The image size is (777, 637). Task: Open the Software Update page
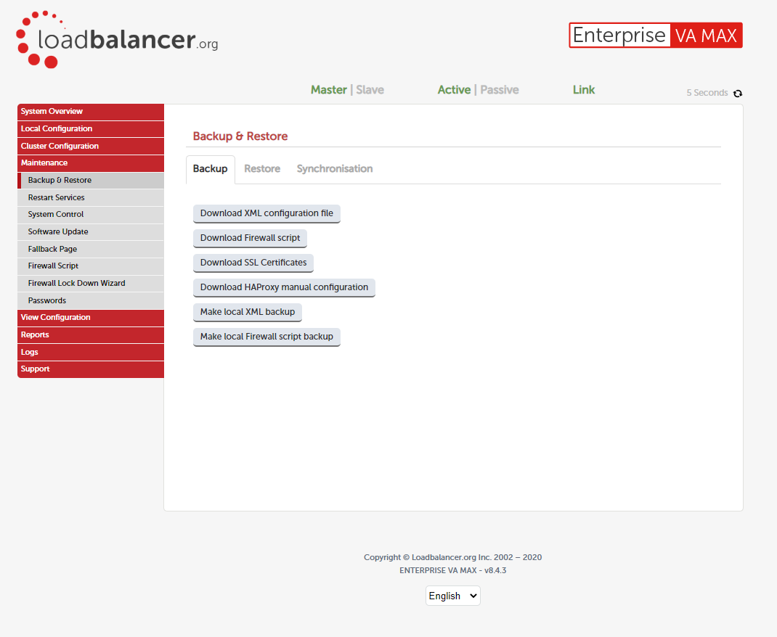90,231
